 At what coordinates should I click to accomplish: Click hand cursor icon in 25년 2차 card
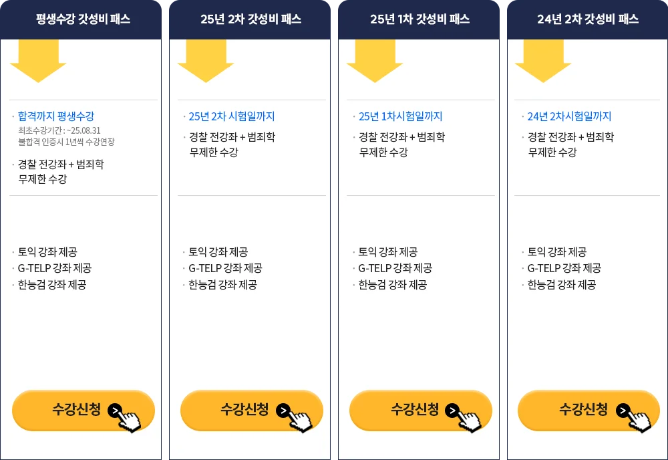(301, 419)
